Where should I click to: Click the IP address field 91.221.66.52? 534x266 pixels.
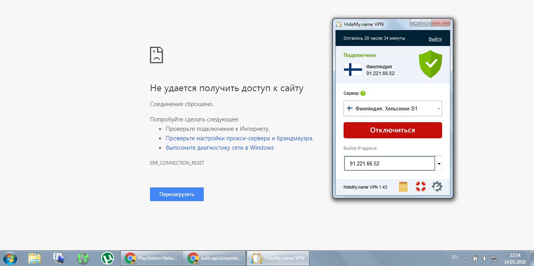(390, 163)
